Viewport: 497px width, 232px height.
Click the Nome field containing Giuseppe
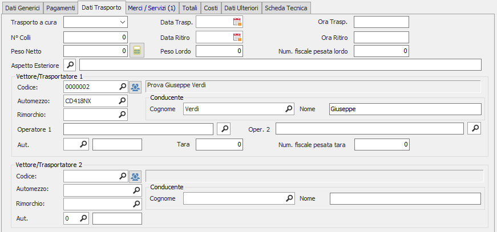point(405,109)
